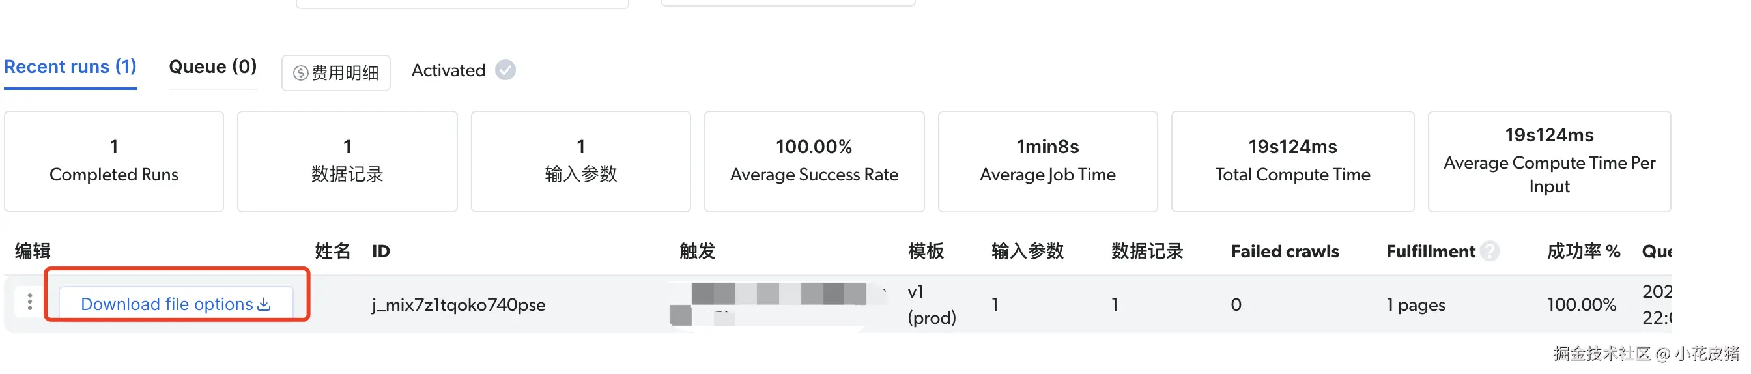This screenshot has width=1751, height=374.
Task: Select the Completed Runs stat card
Action: (x=113, y=161)
